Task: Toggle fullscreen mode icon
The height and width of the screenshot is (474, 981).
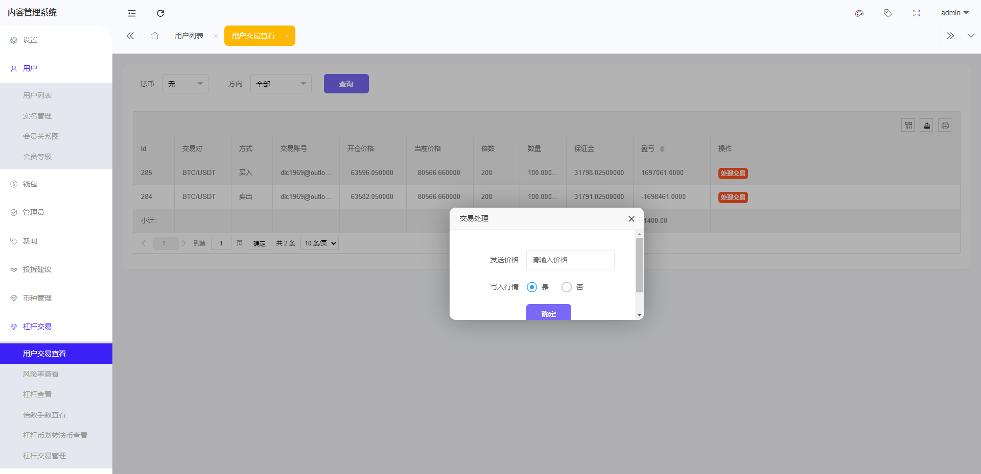Action: (917, 13)
